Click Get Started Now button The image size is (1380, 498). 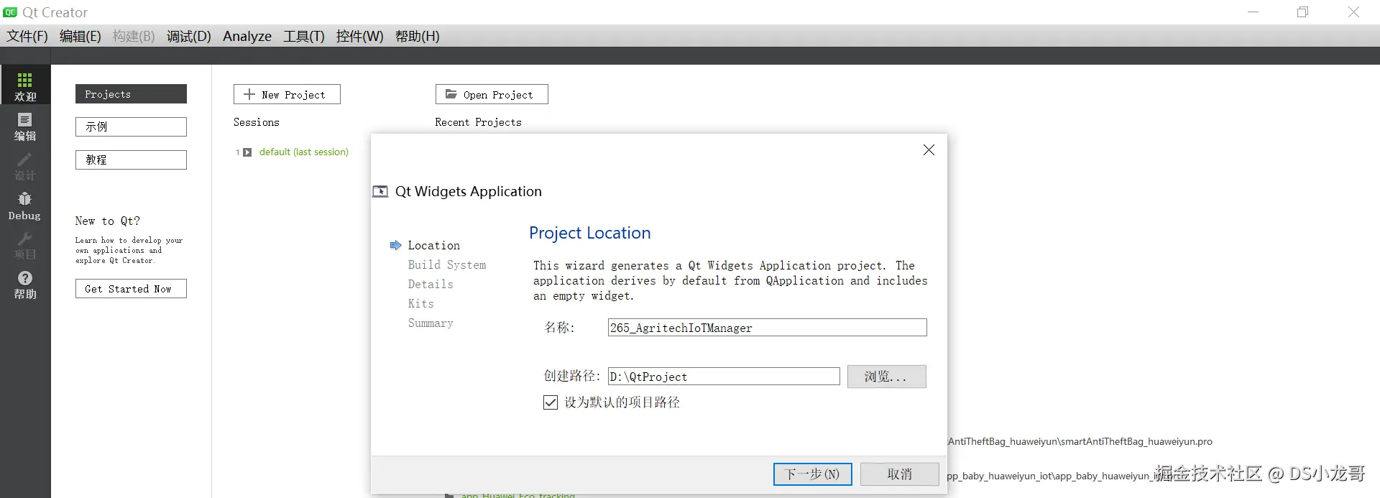[x=131, y=289]
